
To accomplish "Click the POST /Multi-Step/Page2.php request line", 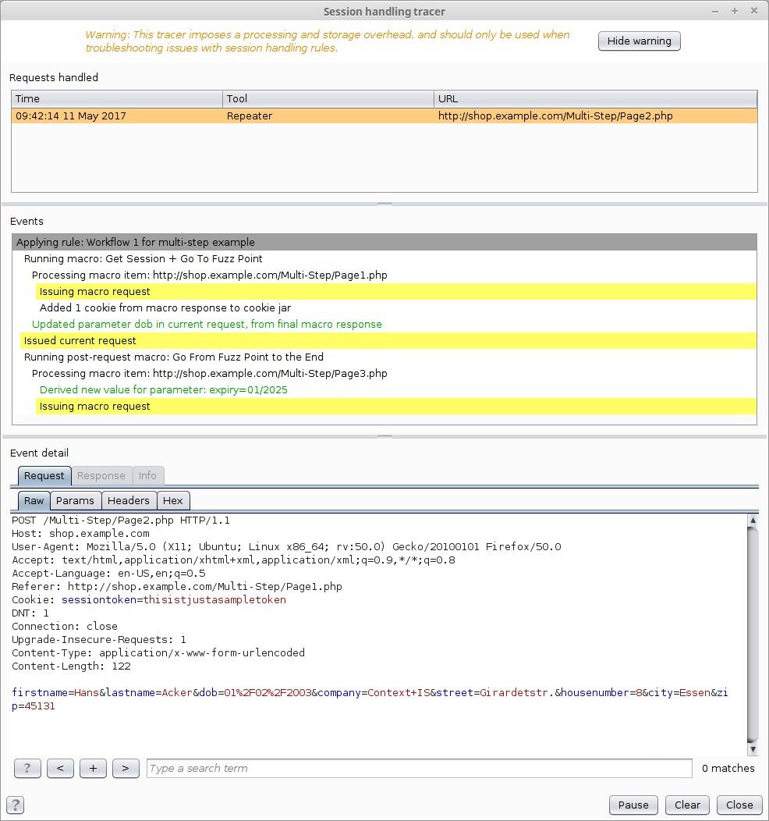I will (x=121, y=520).
